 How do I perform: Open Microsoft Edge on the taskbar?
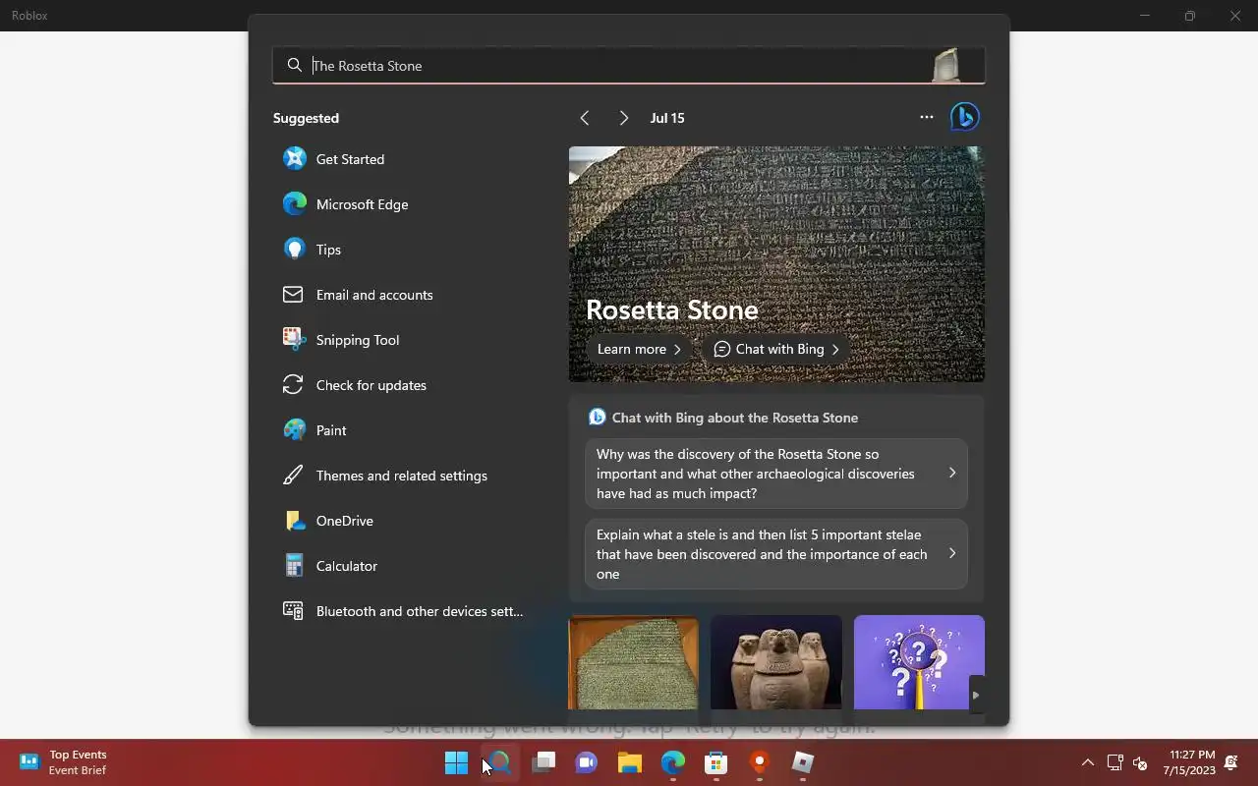click(x=673, y=762)
